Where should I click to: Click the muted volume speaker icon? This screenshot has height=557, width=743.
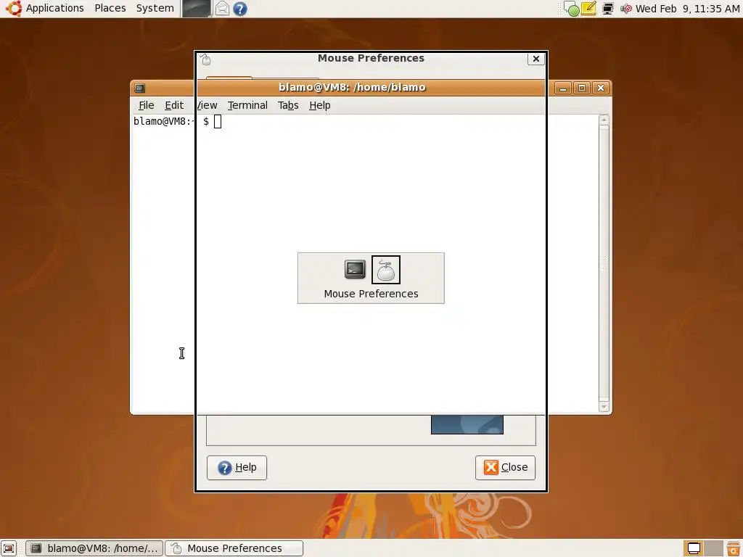point(626,9)
